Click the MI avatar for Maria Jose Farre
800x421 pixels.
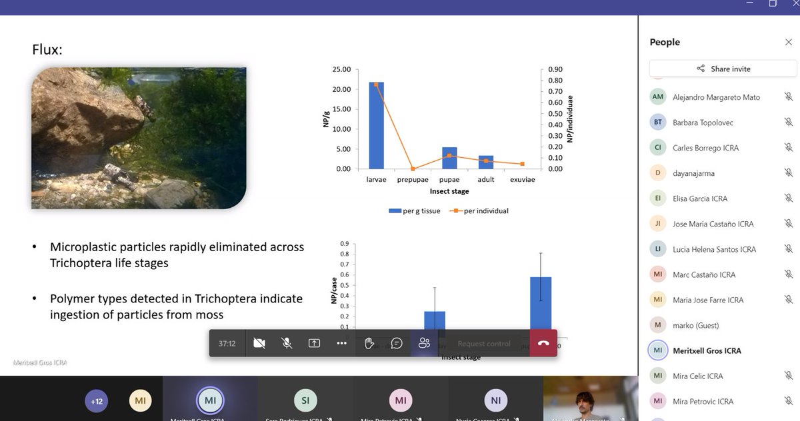pyautogui.click(x=658, y=299)
